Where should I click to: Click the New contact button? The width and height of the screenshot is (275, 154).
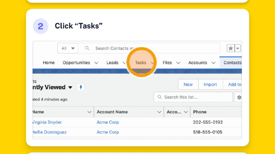pos(188,84)
